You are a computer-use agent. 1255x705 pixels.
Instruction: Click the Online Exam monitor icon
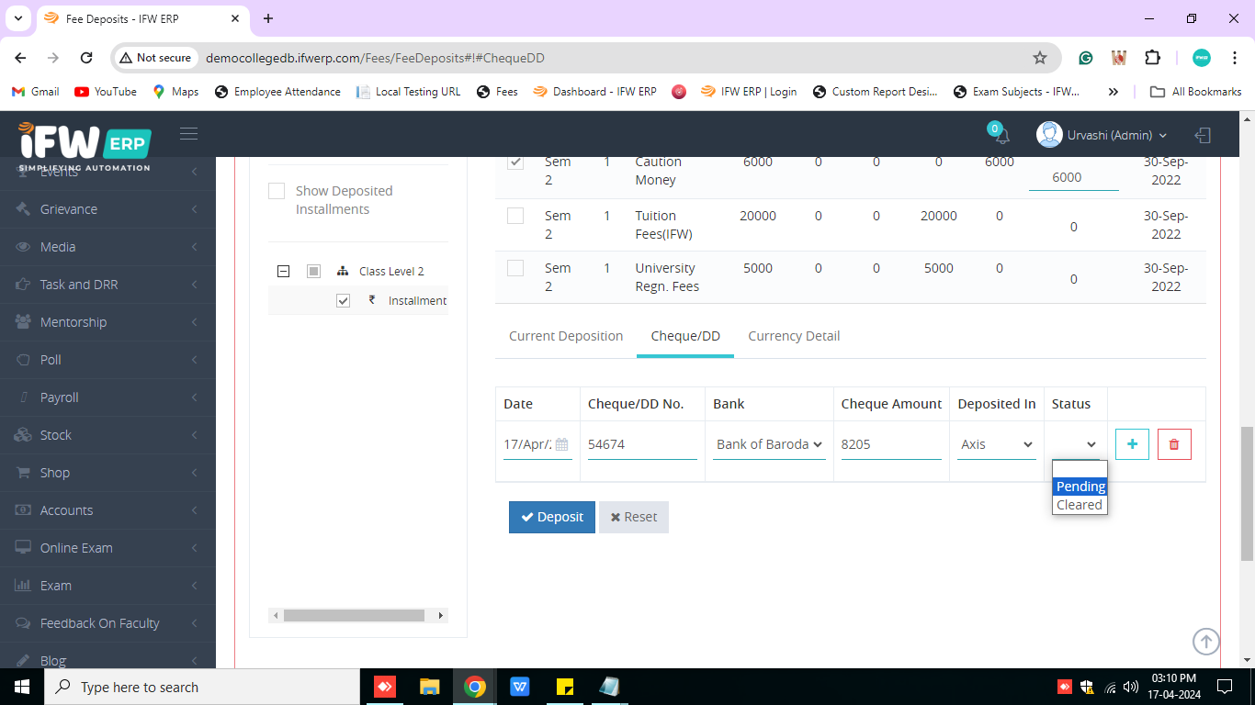click(x=24, y=548)
